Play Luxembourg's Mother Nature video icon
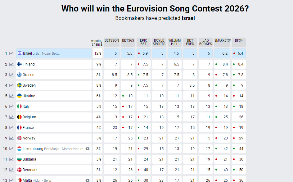The width and height of the screenshot is (293, 182). tap(88, 149)
